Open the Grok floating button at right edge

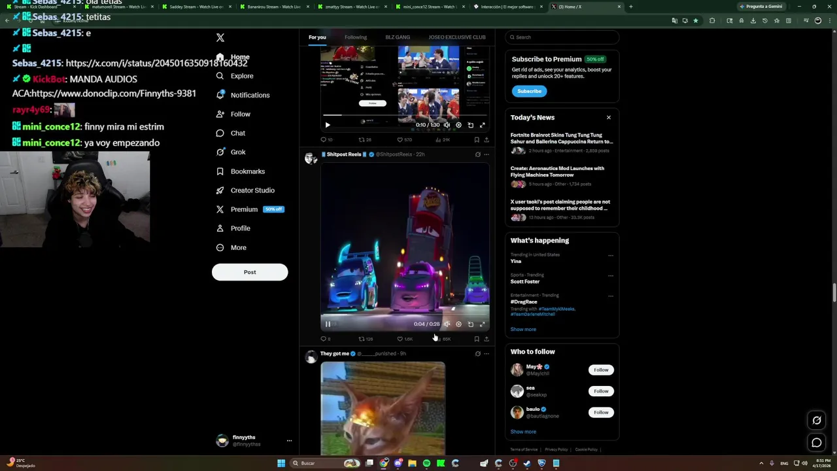point(817,421)
